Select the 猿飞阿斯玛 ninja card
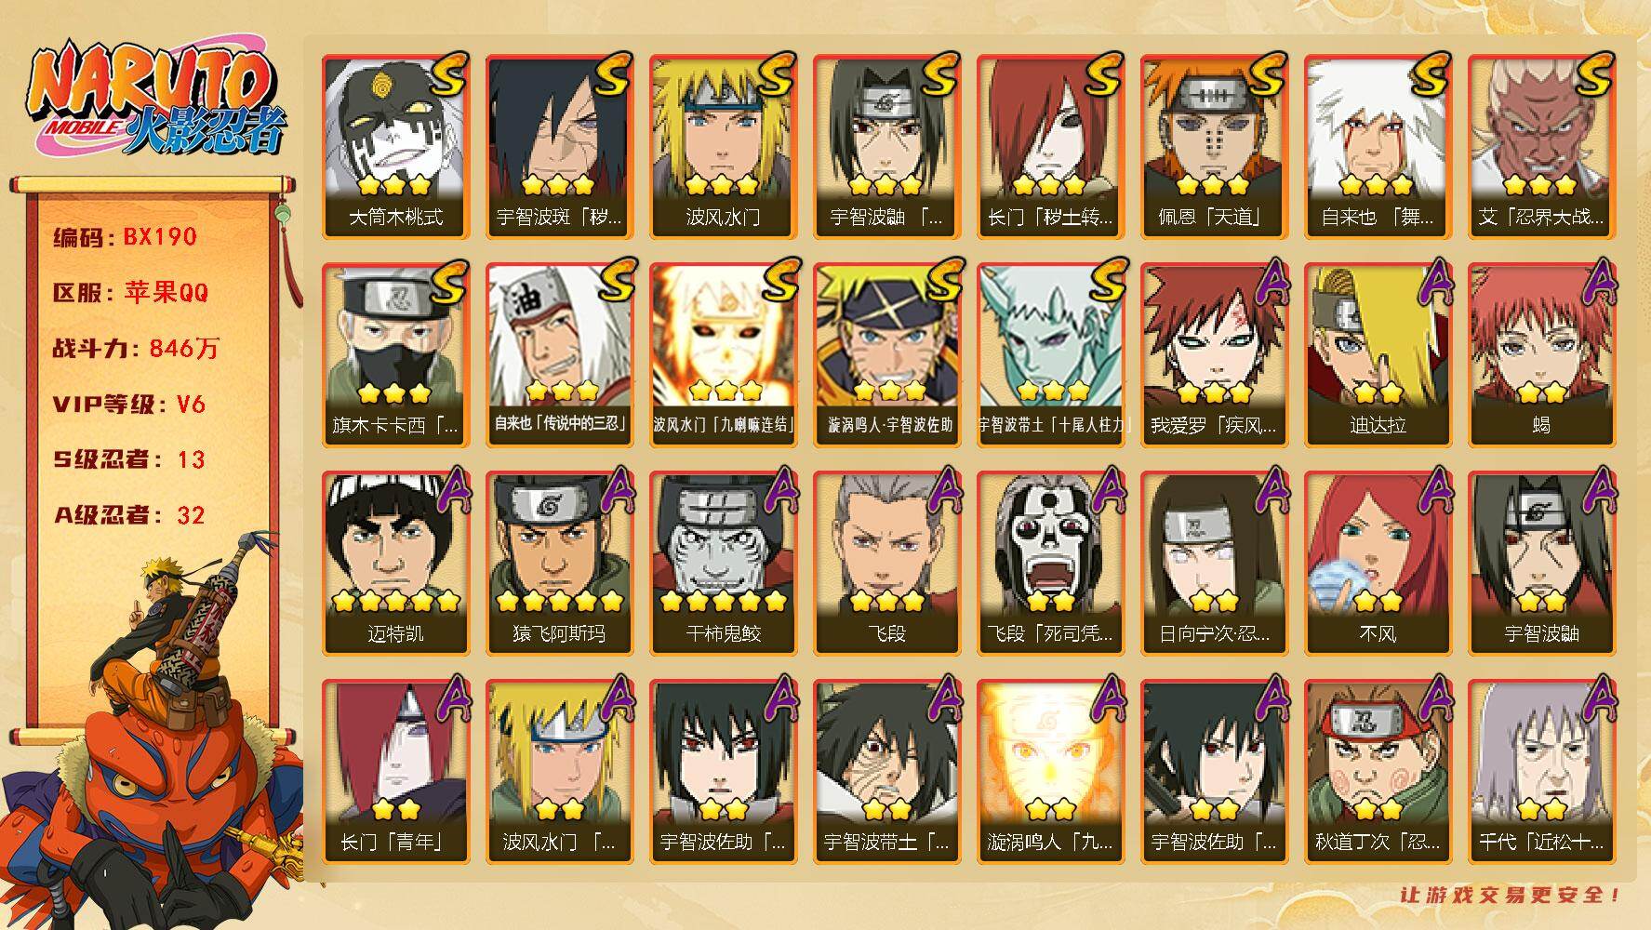The width and height of the screenshot is (1651, 930). click(559, 563)
